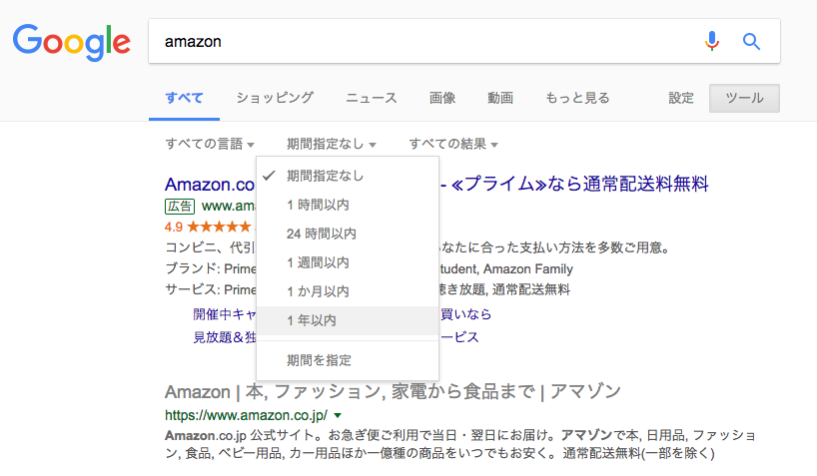Click the Google logo
This screenshot has height=476, width=817.
pyautogui.click(x=71, y=42)
